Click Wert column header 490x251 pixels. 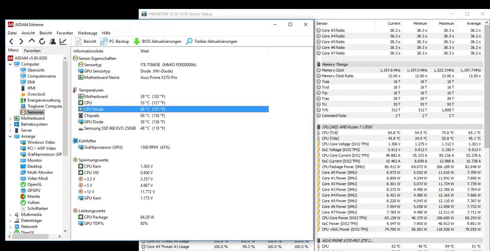(203, 51)
